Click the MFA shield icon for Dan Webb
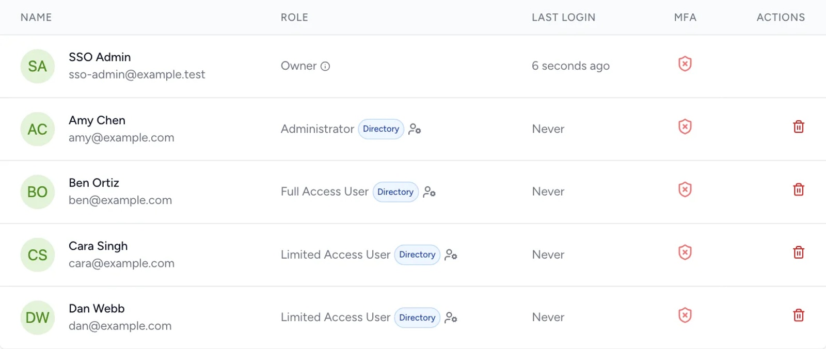826x349 pixels. (685, 315)
